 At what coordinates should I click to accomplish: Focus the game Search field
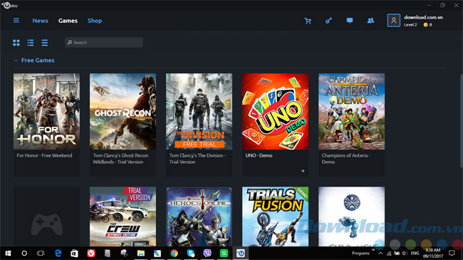[x=104, y=42]
